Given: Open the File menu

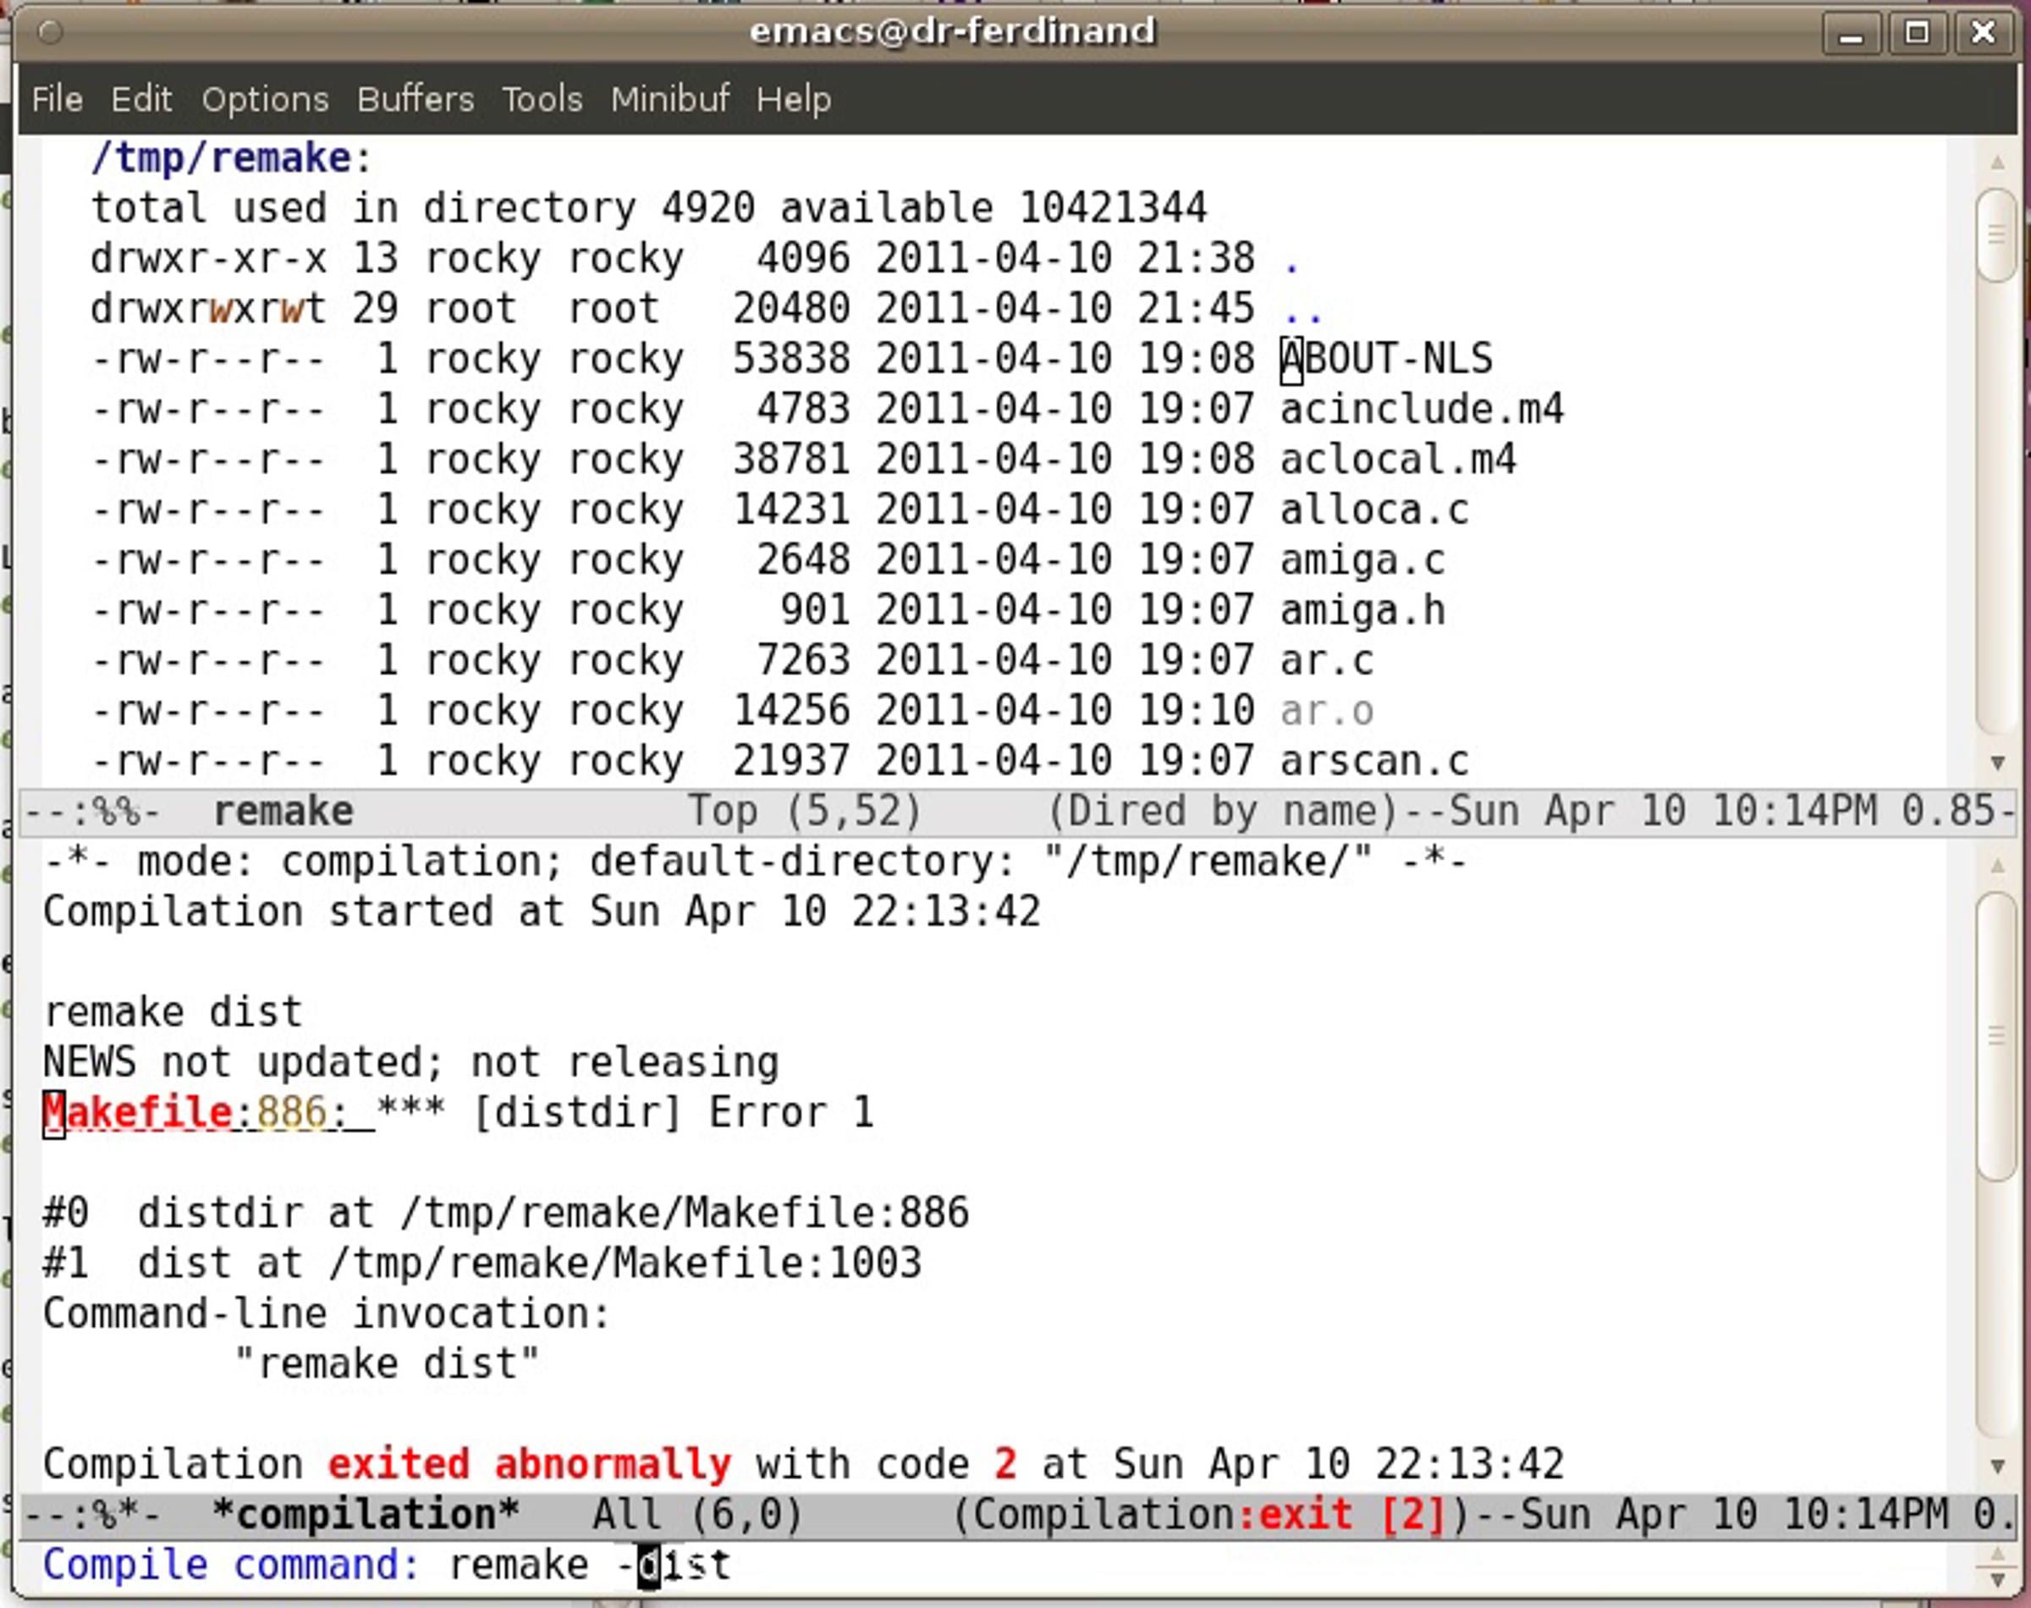Looking at the screenshot, I should point(58,99).
